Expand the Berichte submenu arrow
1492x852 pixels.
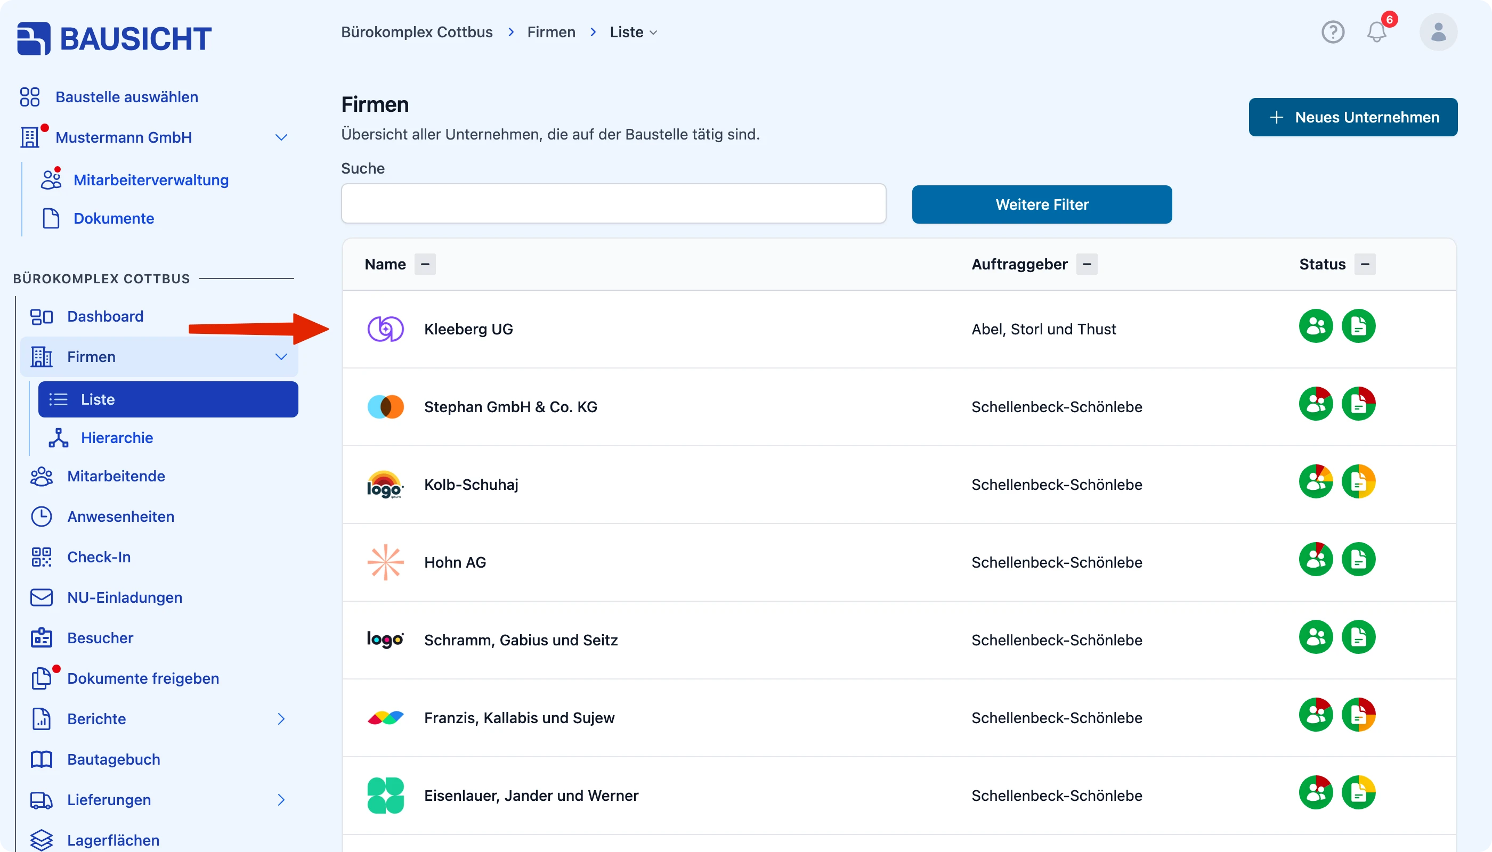[281, 719]
